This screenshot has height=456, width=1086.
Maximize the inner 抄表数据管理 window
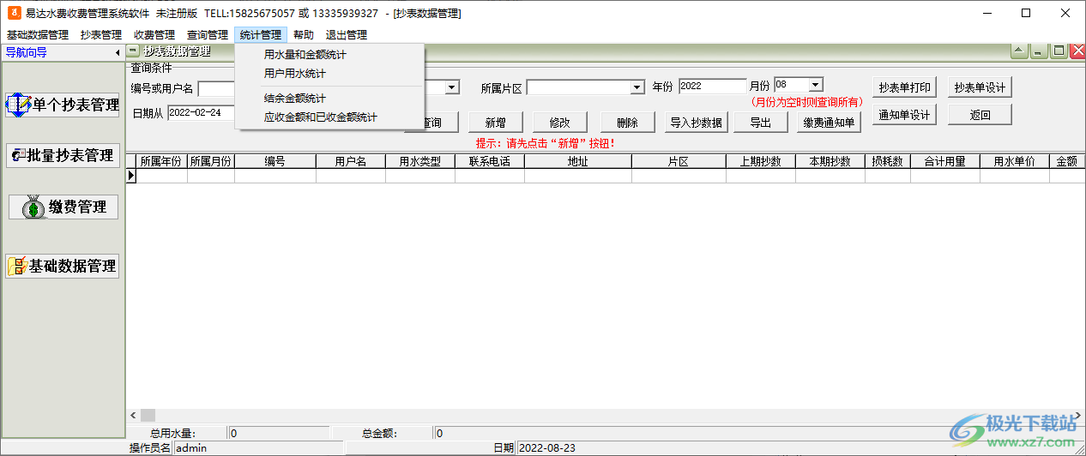click(1059, 51)
